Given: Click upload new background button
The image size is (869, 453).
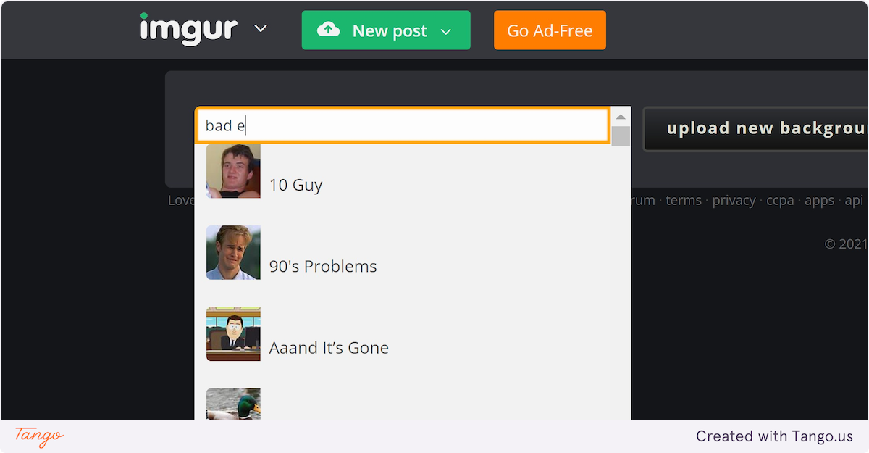Looking at the screenshot, I should point(756,129).
